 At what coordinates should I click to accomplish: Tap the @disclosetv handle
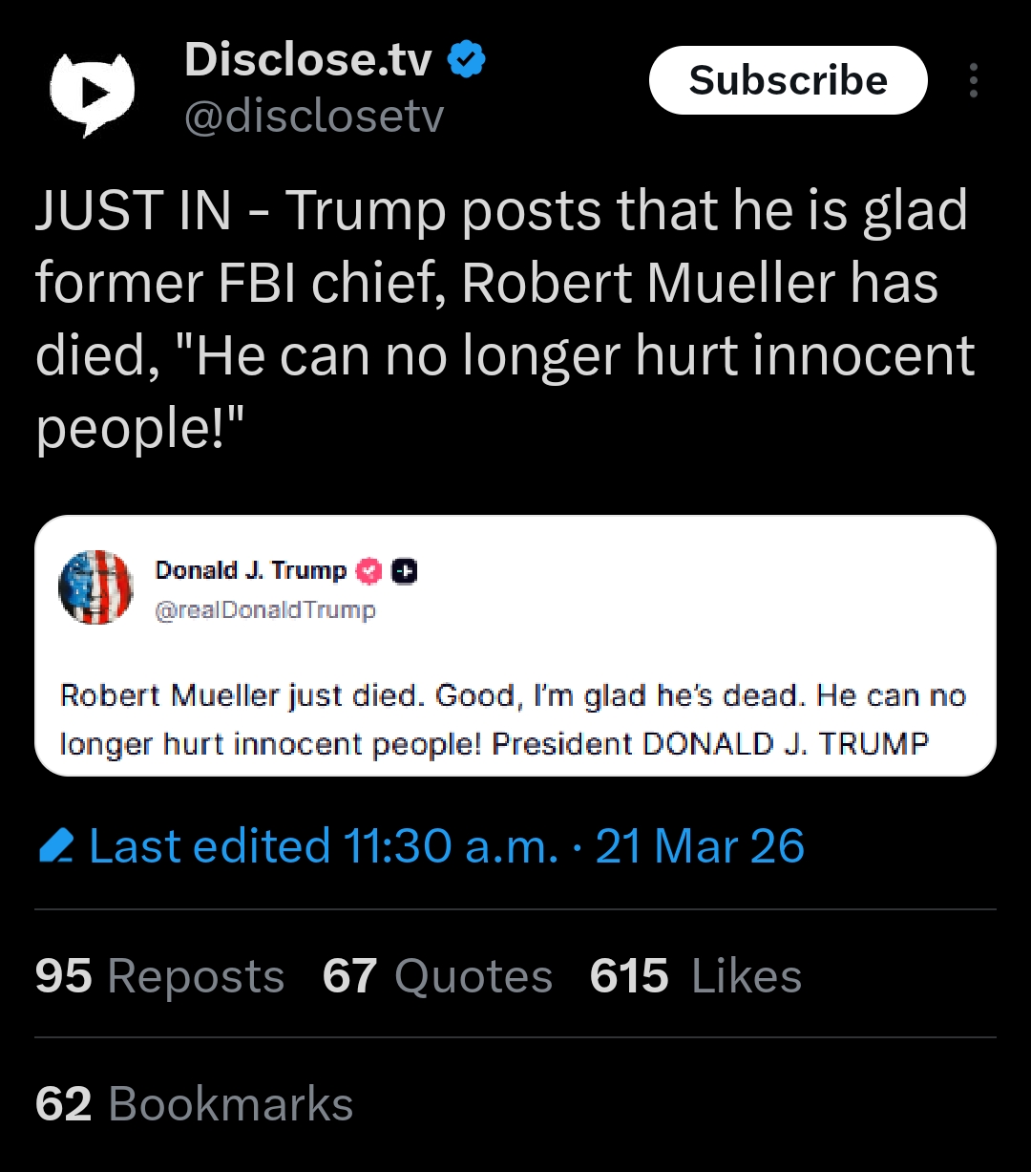313,117
